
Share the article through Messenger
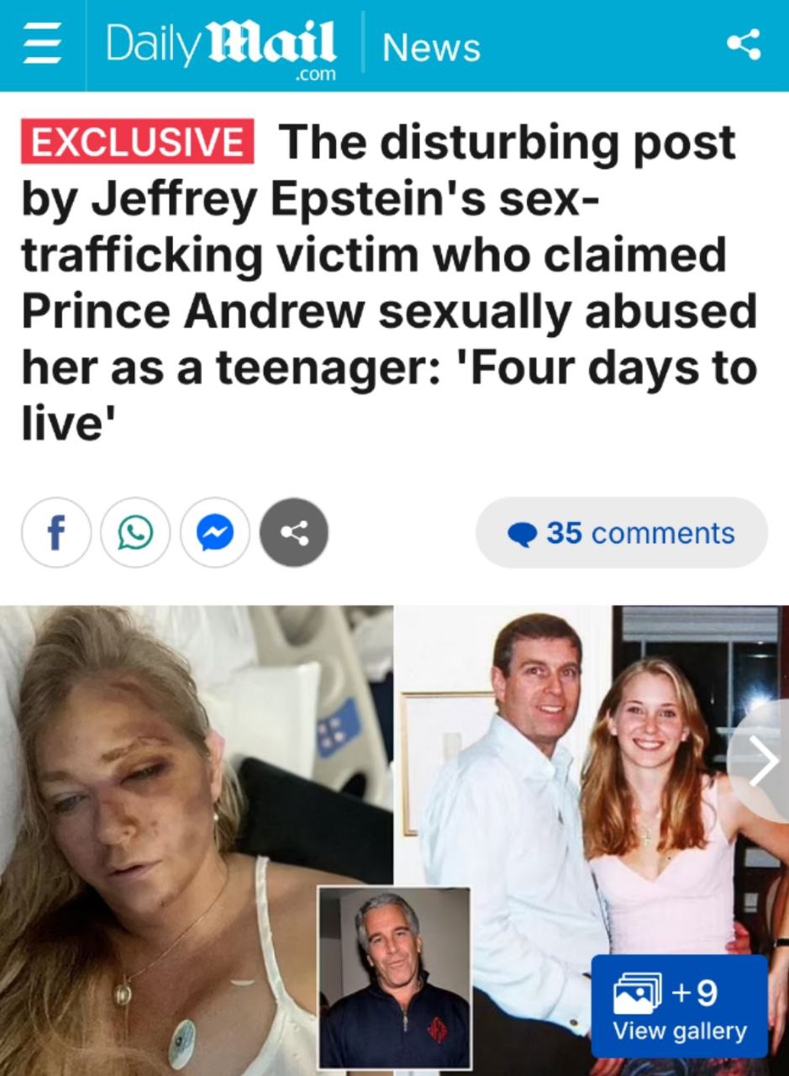point(214,532)
